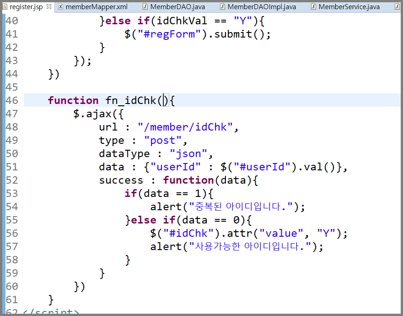Click the "/member/idChk" url string
Viewport: 403px width, 316px height.
[185, 127]
